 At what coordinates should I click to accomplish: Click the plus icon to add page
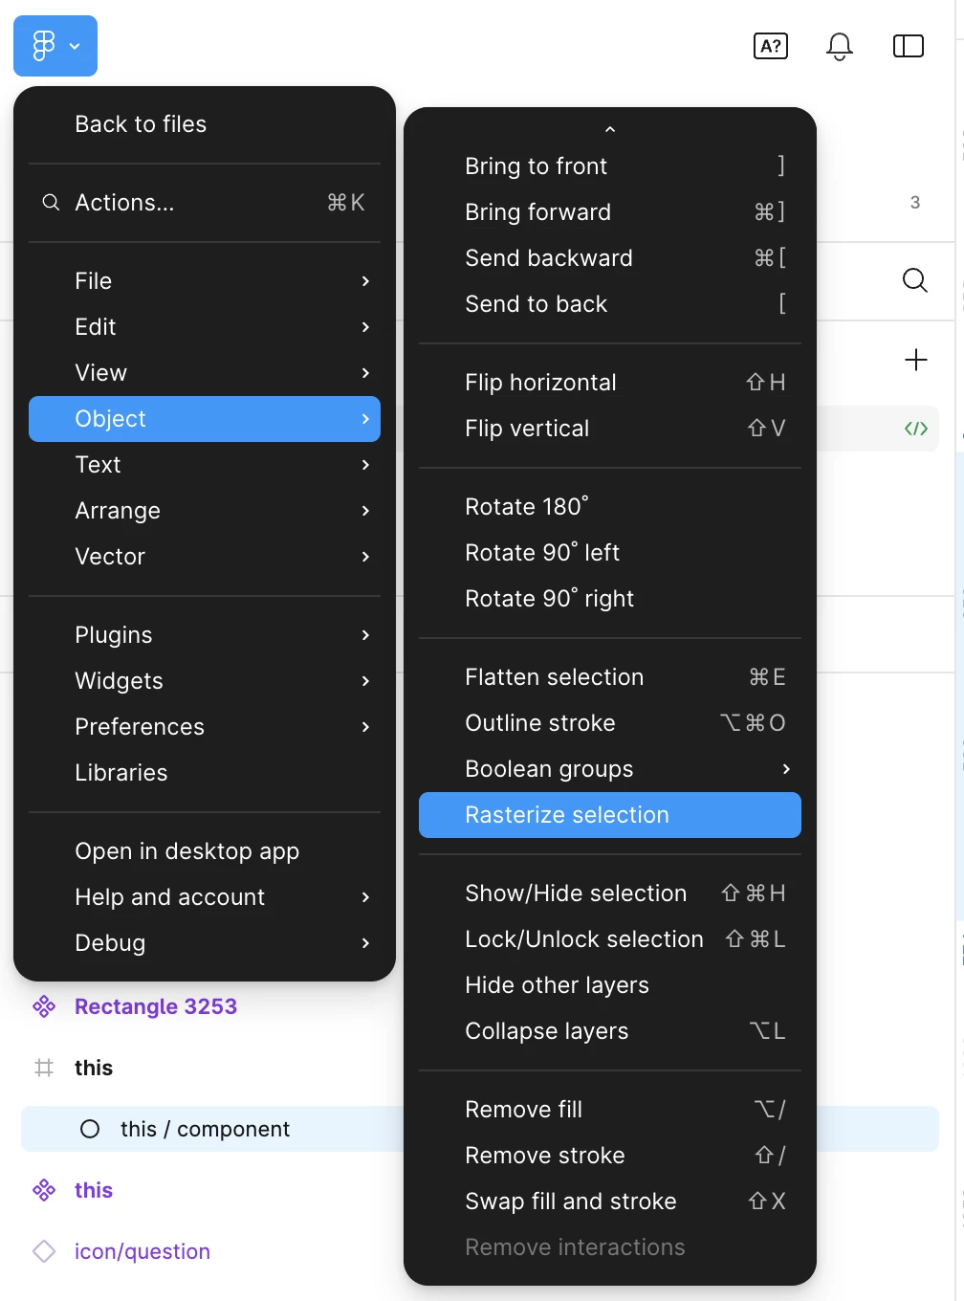(915, 360)
